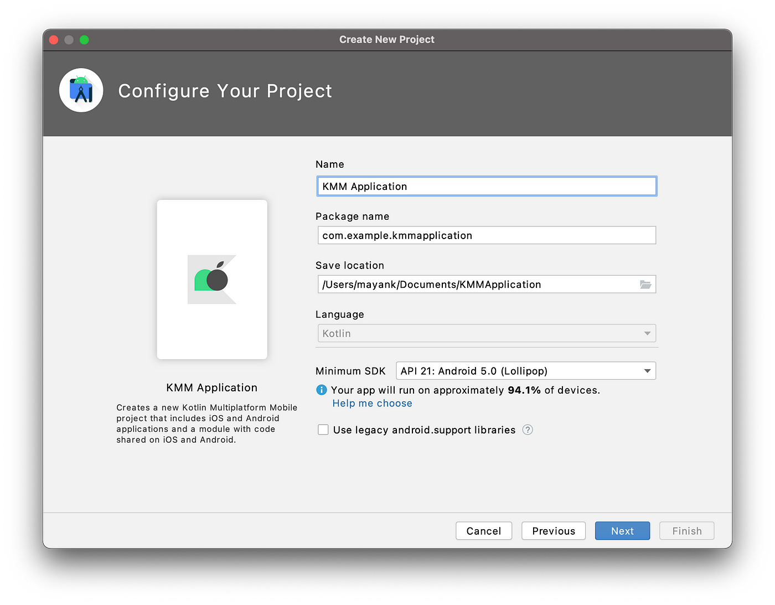This screenshot has width=775, height=605.
Task: Click the 94.1% devices text
Action: pos(524,390)
